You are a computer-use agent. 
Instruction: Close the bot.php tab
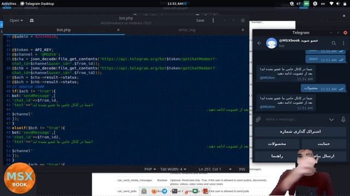pos(118,30)
